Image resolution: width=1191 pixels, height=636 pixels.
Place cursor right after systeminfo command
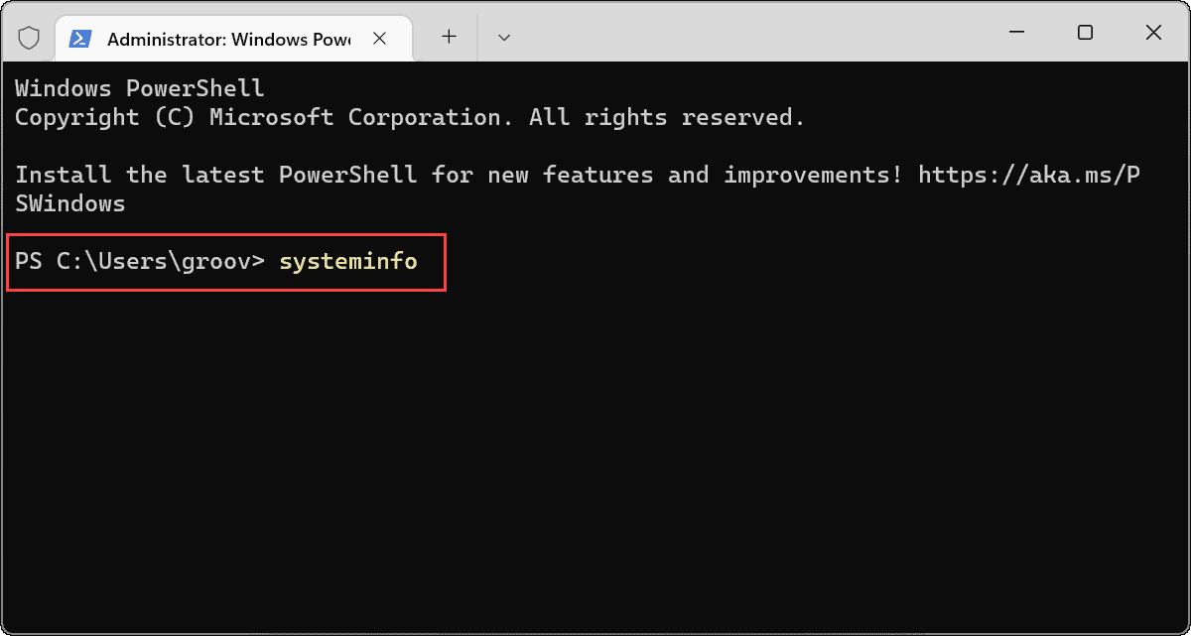click(x=421, y=263)
